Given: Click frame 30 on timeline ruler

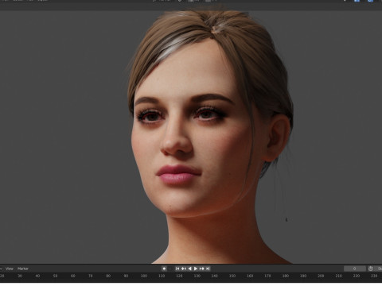Looking at the screenshot, I should [20, 276].
